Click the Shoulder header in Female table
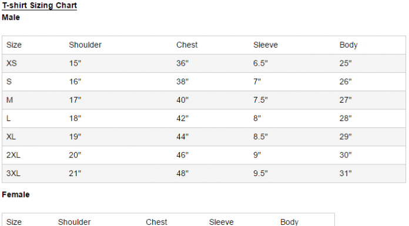The width and height of the screenshot is (409, 226). coord(74,222)
